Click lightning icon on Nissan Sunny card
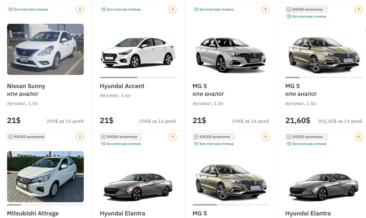This screenshot has height=218, width=366. (x=80, y=10)
